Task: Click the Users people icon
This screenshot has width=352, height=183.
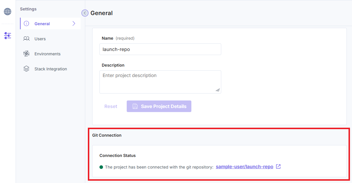Action: (x=26, y=39)
